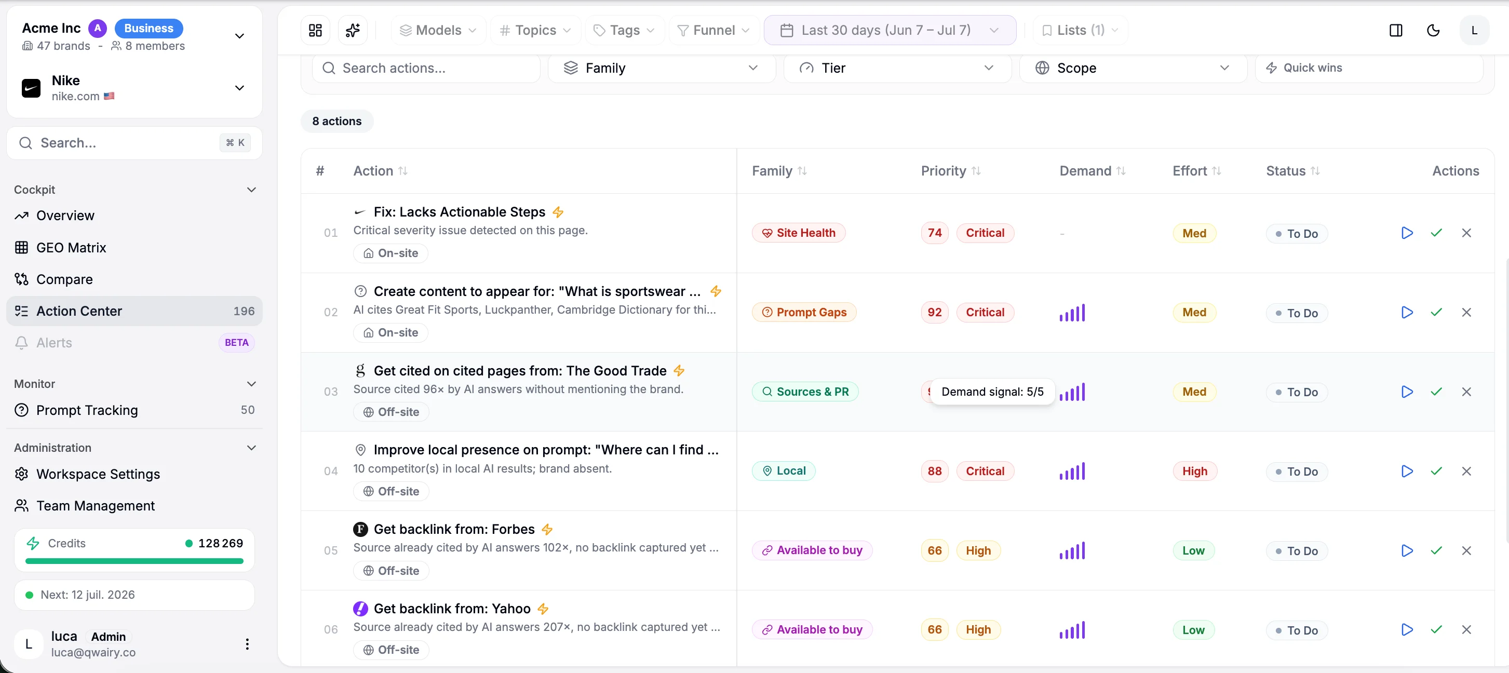Dismiss the local presence action
1509x673 pixels.
[1466, 472]
